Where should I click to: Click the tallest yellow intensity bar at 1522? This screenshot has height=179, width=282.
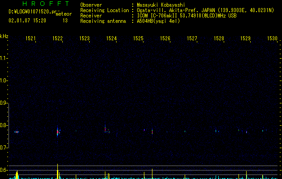click(x=57, y=171)
